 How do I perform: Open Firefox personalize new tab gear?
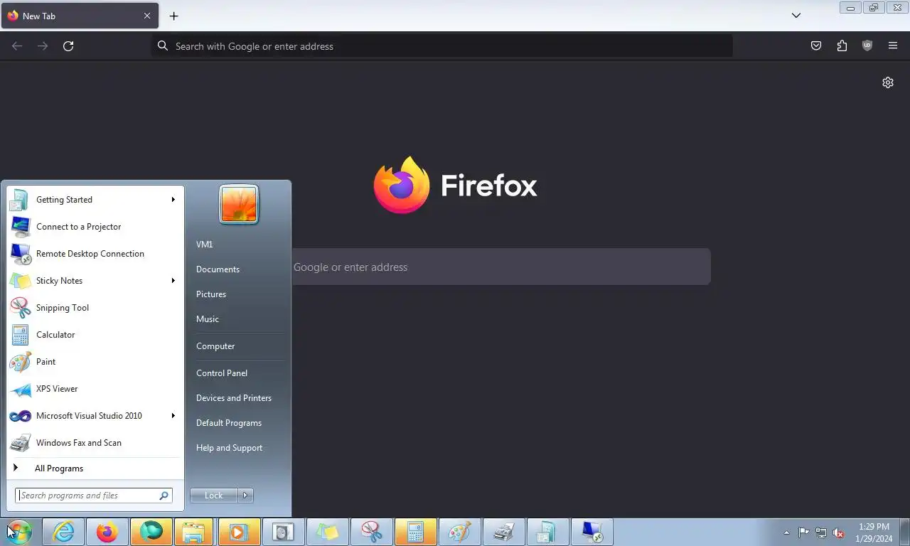tap(888, 82)
